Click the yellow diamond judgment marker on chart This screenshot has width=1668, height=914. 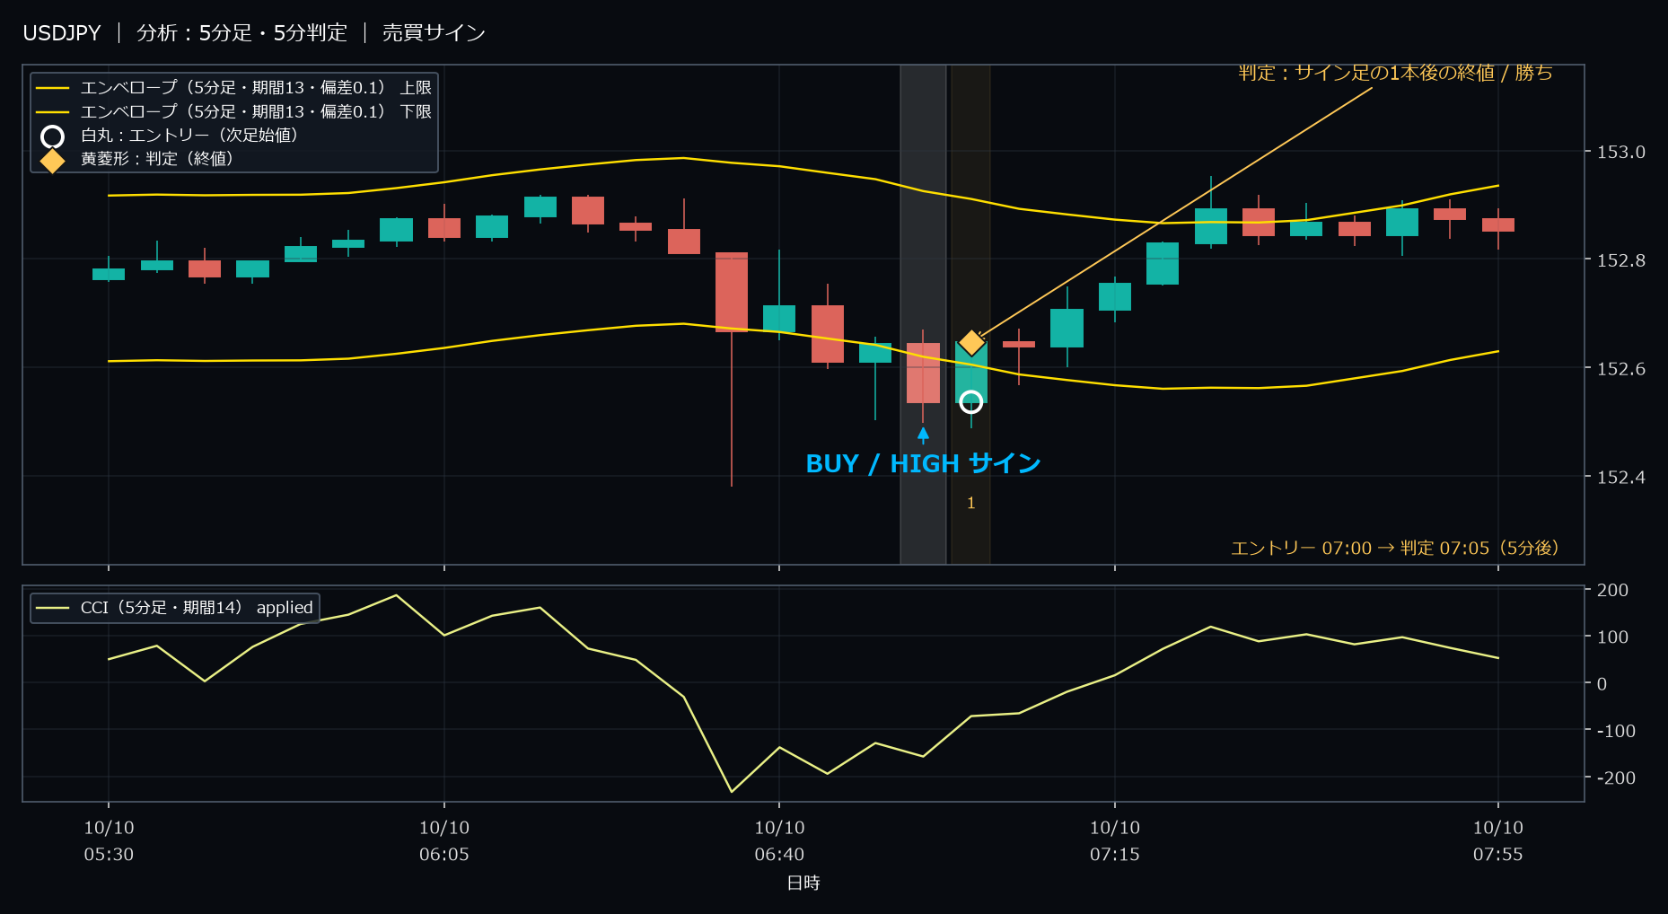971,343
